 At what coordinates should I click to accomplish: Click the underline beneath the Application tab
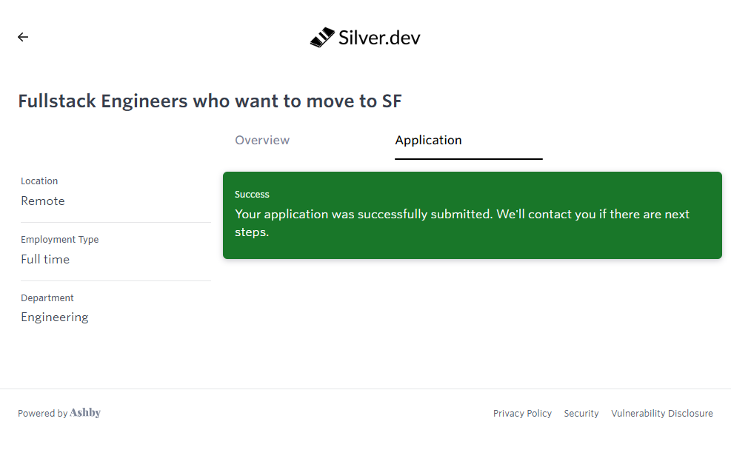tap(468, 158)
